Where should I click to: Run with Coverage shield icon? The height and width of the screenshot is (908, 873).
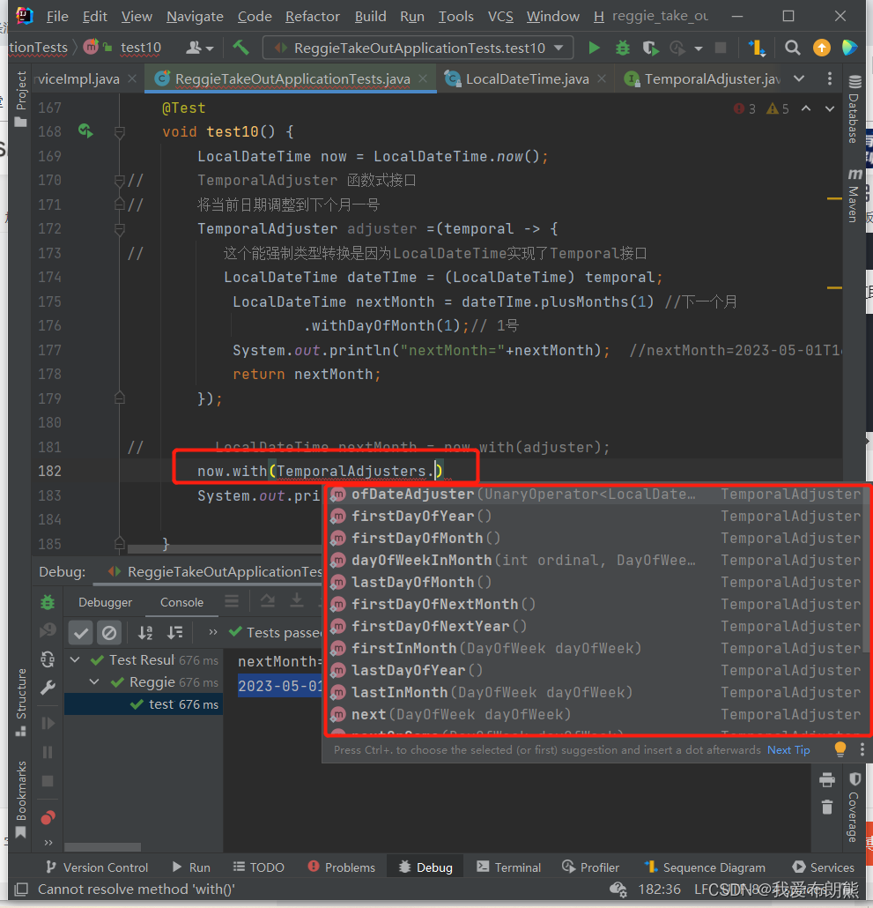(x=651, y=48)
